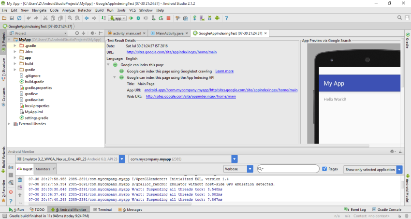Open the AVD Manager icon
Viewport: 411px width, 219px height.
(202, 18)
